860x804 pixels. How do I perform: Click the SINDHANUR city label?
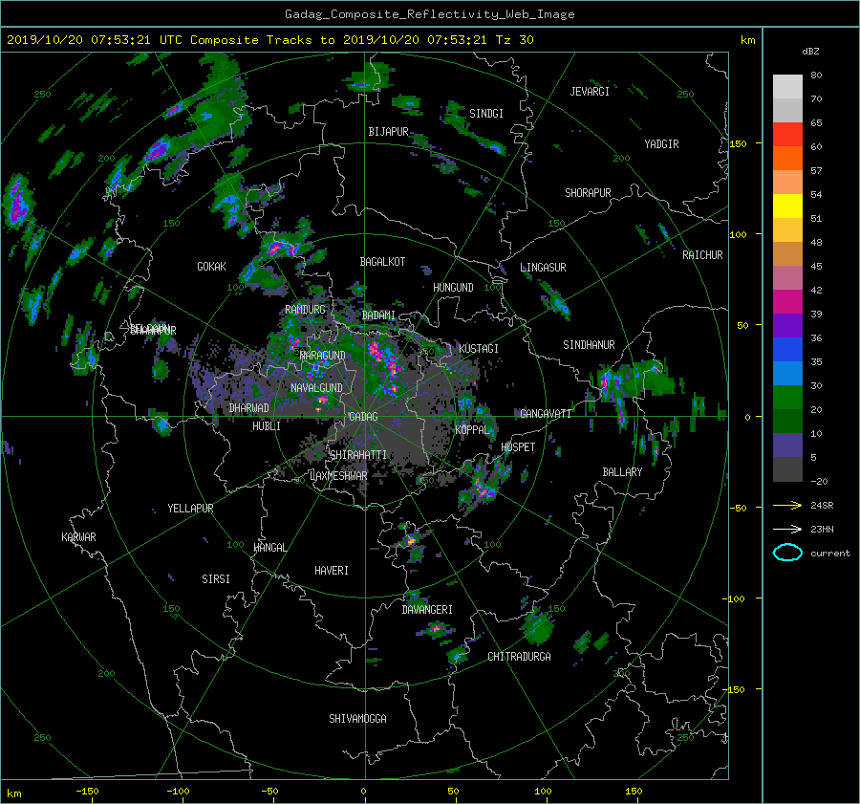pyautogui.click(x=589, y=345)
